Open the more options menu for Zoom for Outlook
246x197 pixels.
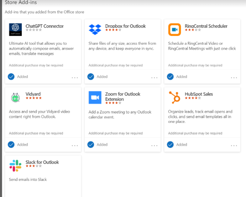[154, 146]
